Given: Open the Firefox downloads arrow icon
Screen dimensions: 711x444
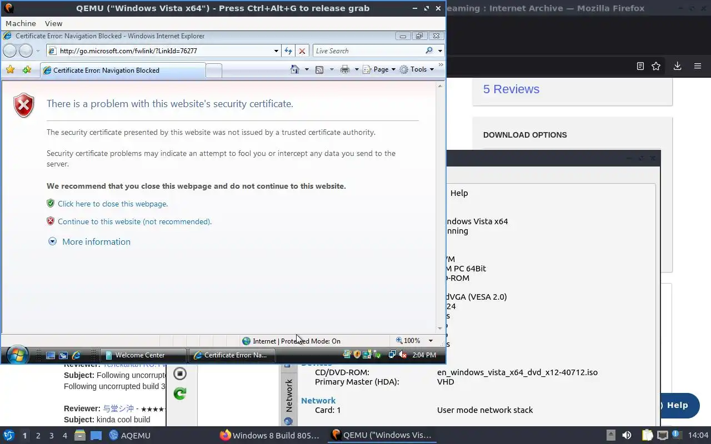Looking at the screenshot, I should pyautogui.click(x=677, y=66).
